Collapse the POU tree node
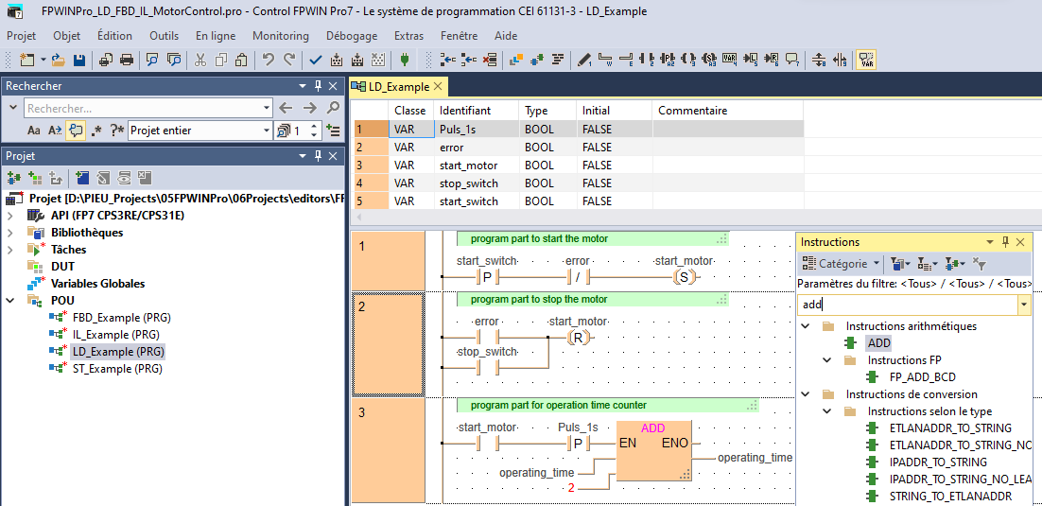1042x506 pixels. 10,301
